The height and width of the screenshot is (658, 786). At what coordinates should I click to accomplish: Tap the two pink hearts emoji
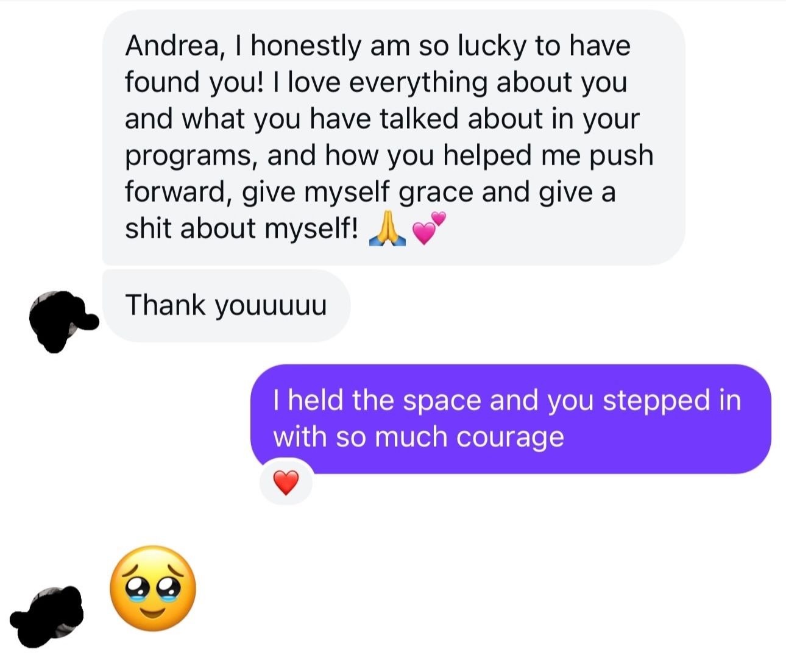[x=429, y=228]
